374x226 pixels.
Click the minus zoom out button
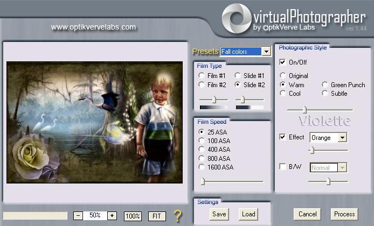(78, 215)
